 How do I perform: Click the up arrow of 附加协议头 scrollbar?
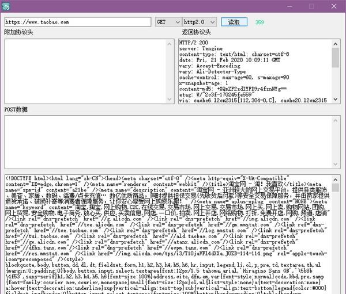169,44
